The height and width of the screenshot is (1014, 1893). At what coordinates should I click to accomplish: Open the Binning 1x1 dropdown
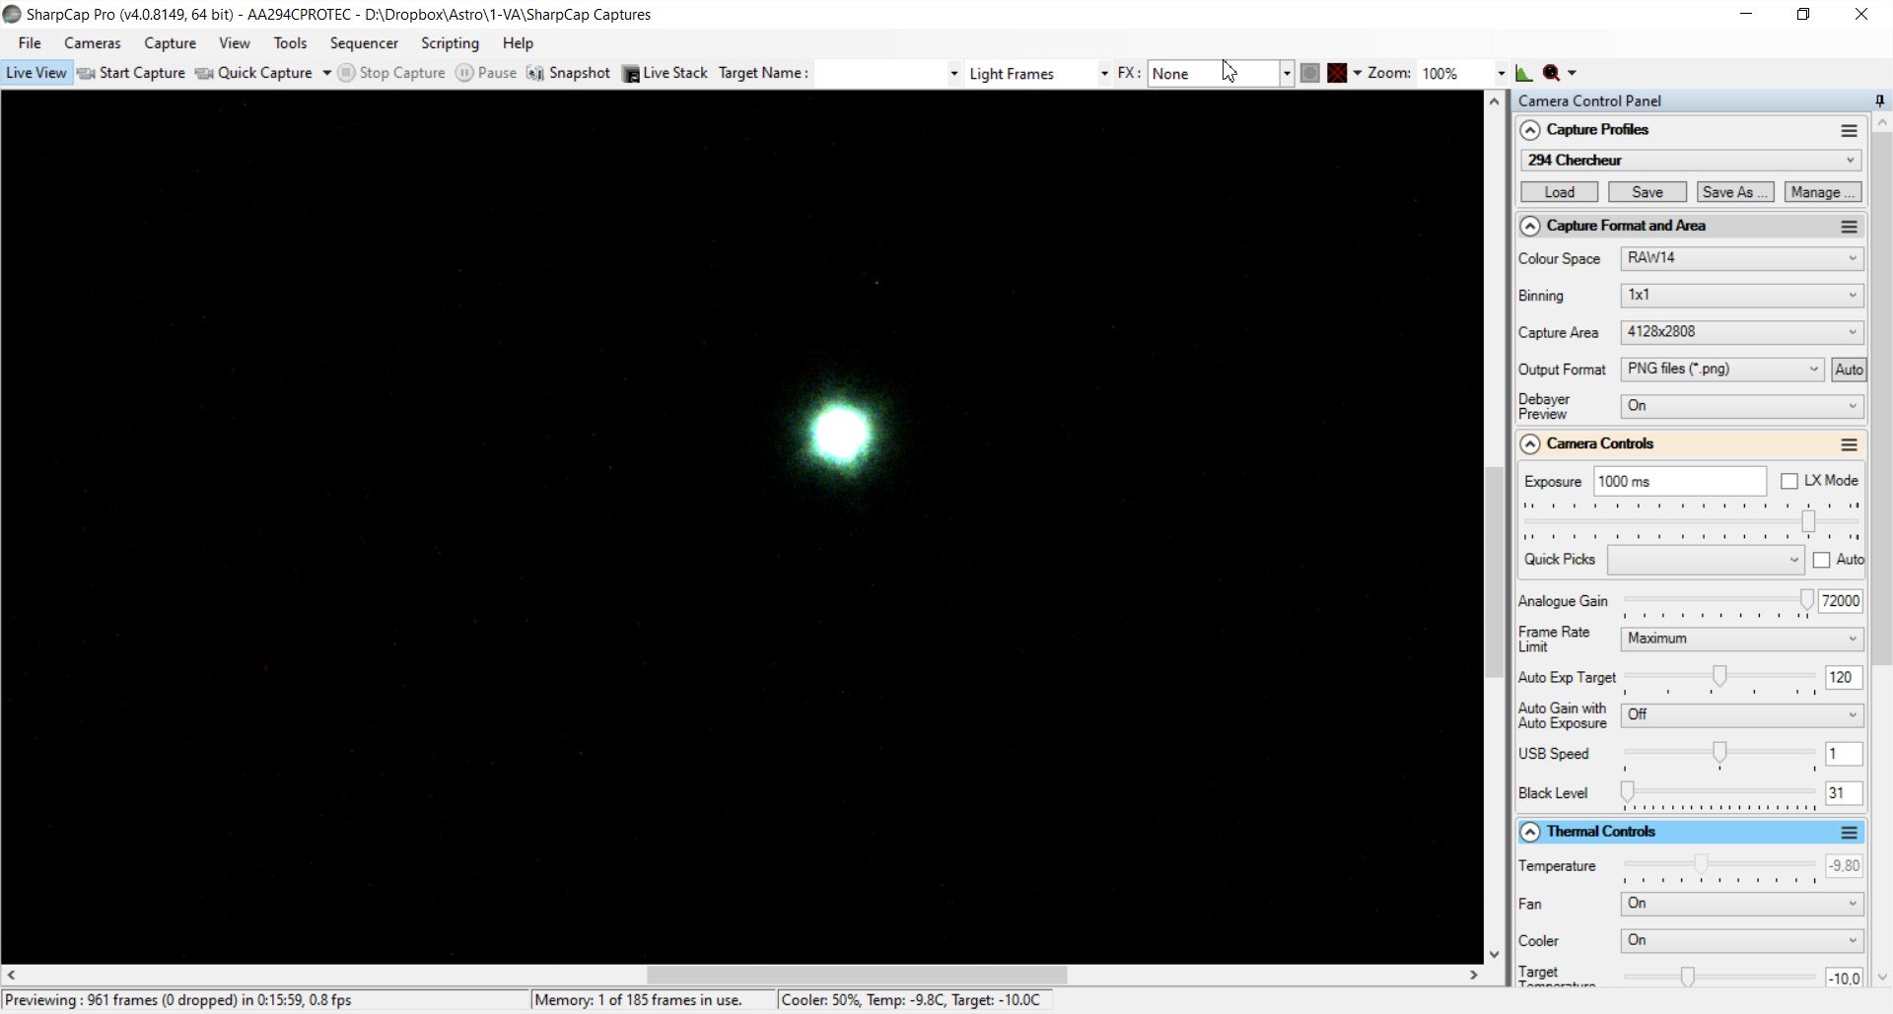1742,295
